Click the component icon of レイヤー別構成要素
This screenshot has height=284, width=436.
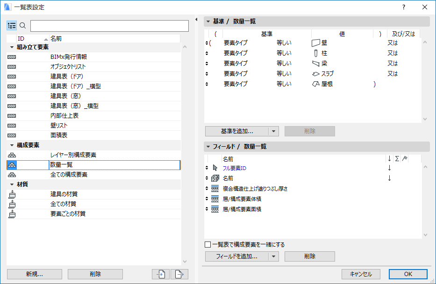point(12,155)
